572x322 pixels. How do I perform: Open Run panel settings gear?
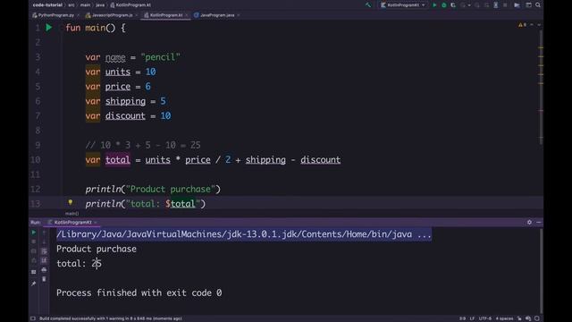(529, 222)
